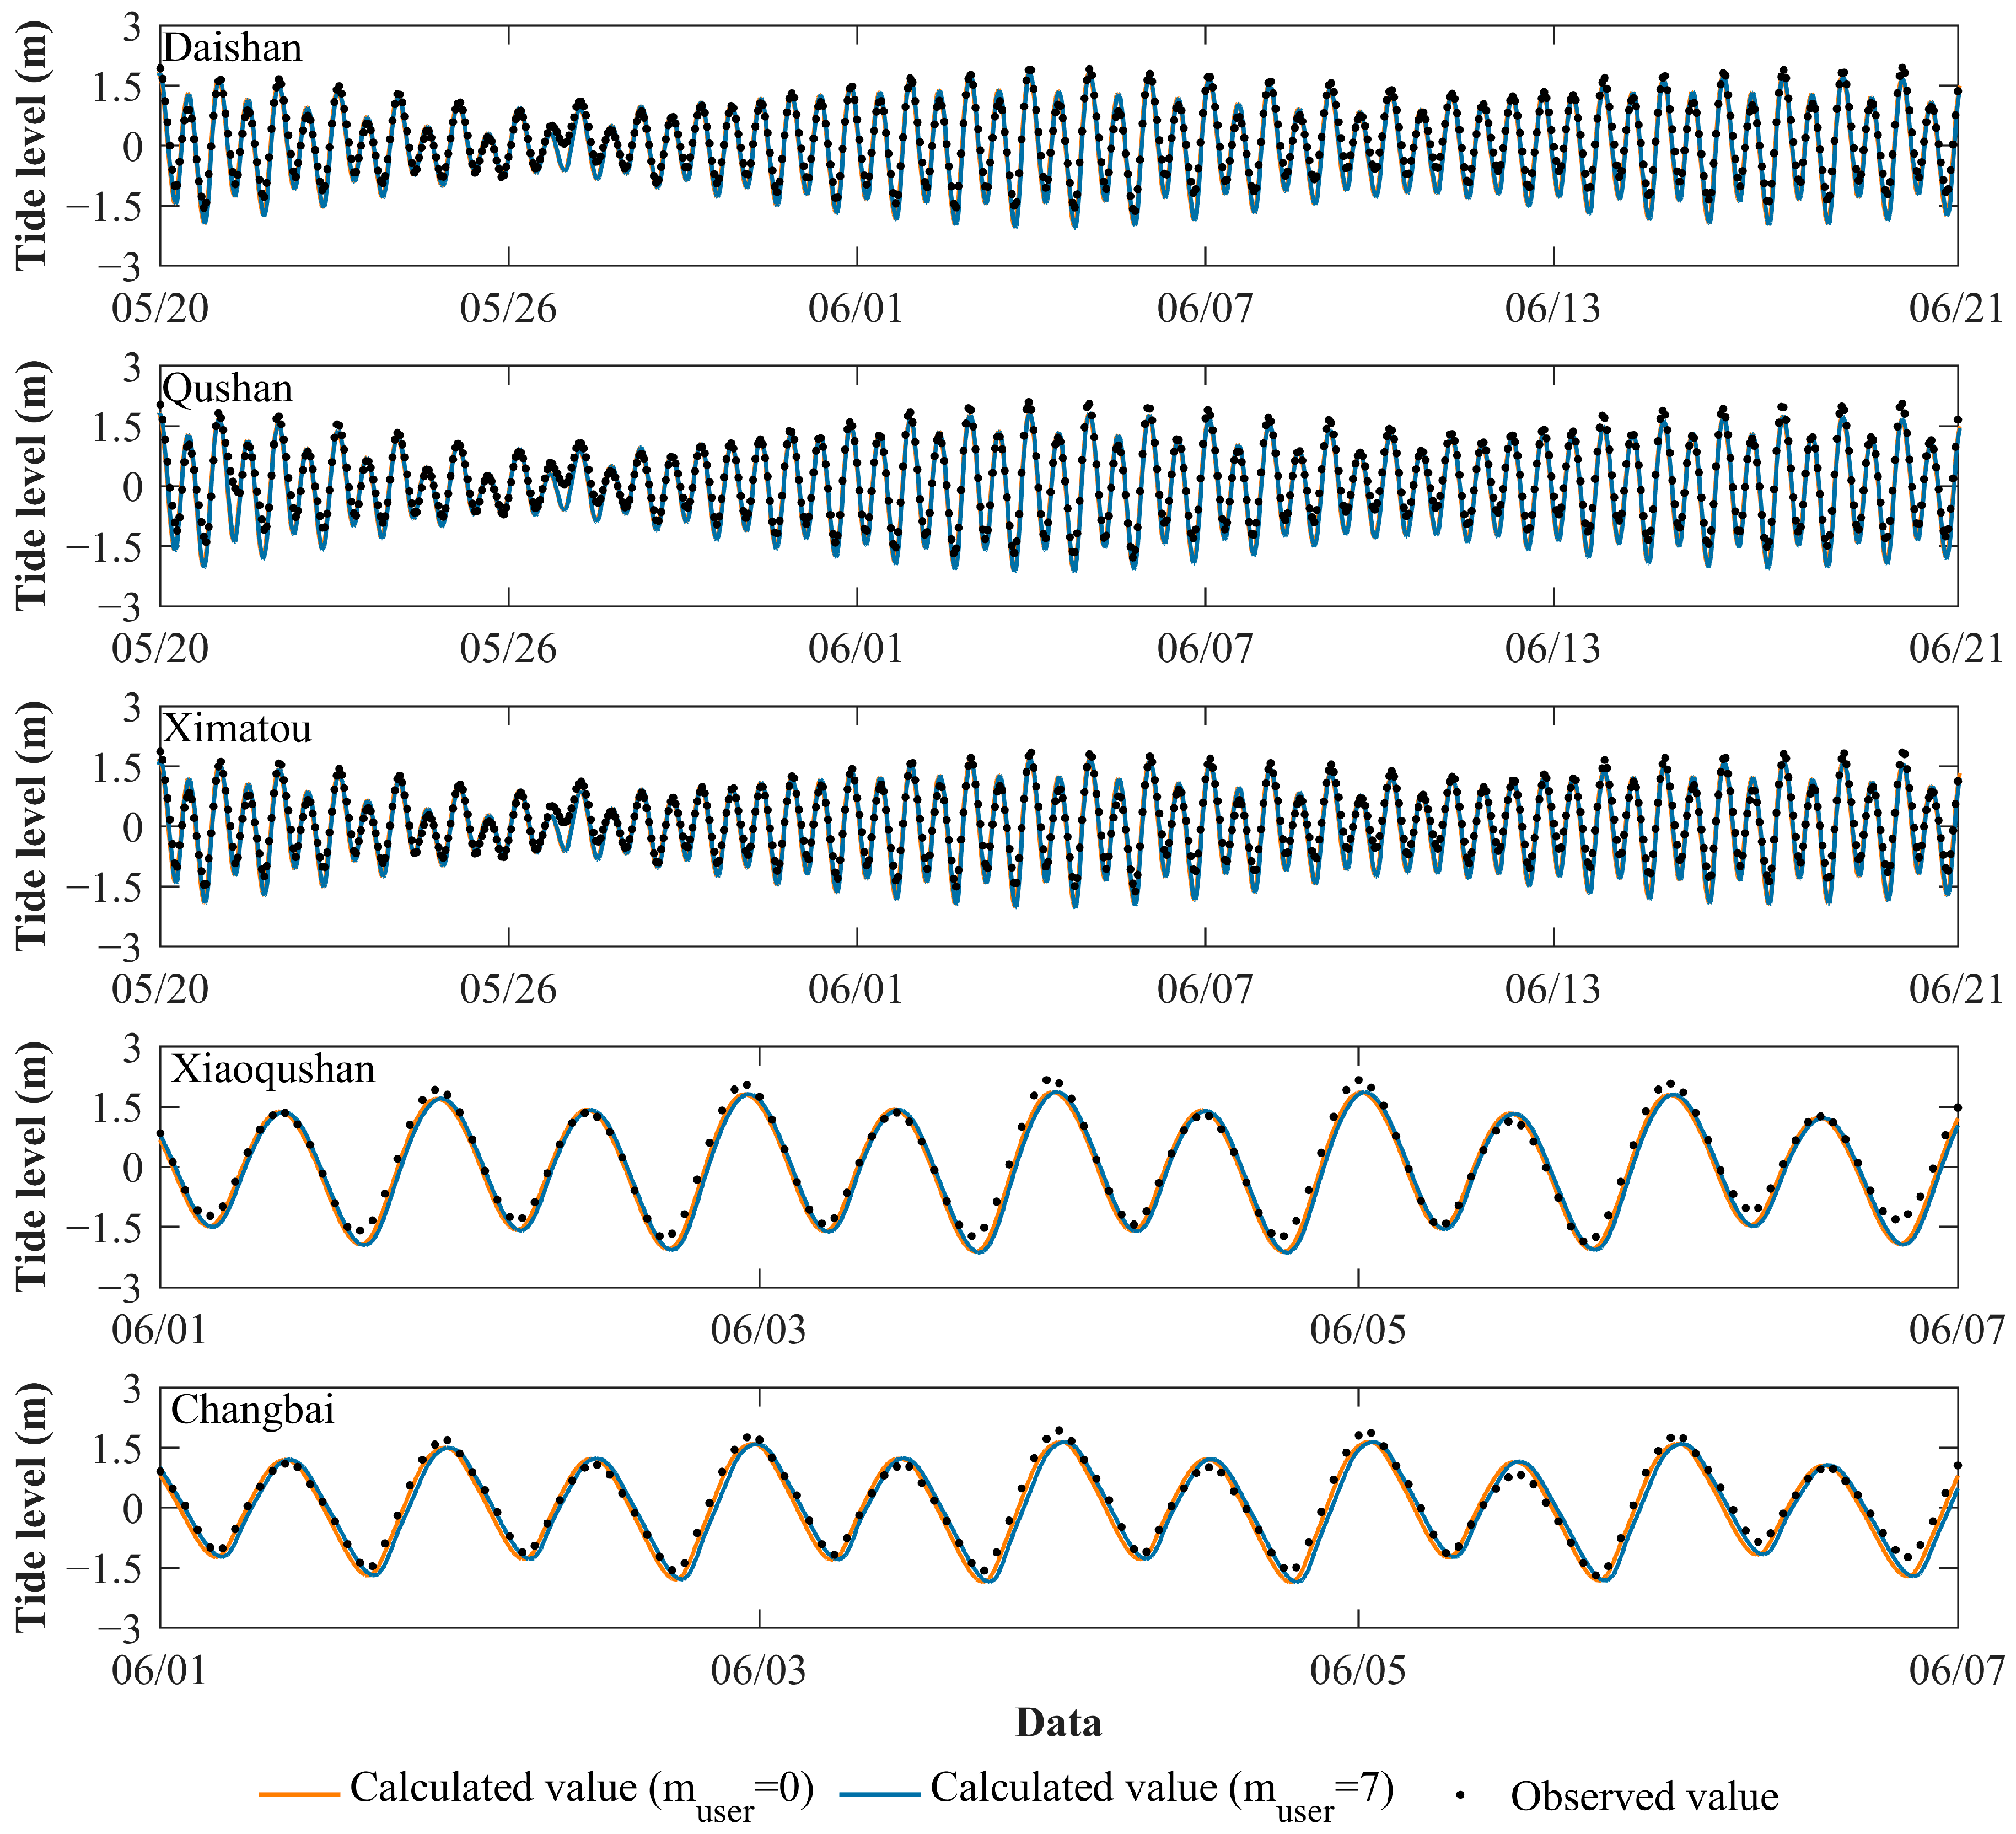Click the 06/05 tick label under Changbai
Image resolution: width=2016 pixels, height=1834 pixels.
coord(1358,1670)
